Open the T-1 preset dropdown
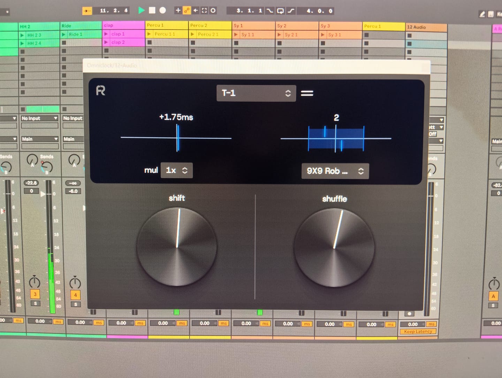This screenshot has width=502, height=378. [256, 93]
